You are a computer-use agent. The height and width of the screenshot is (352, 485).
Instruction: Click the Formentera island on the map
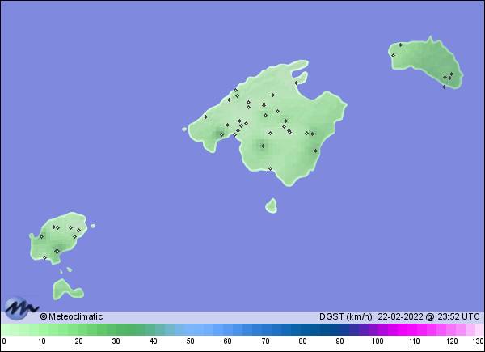click(66, 288)
